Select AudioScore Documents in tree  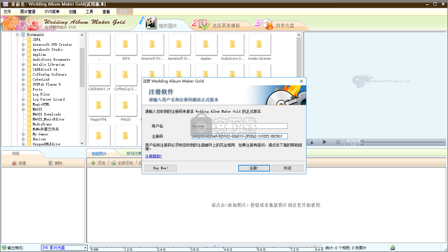[51, 59]
